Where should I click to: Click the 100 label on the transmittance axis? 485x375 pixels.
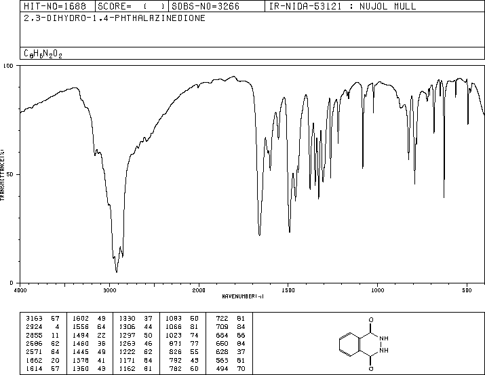tap(8, 66)
